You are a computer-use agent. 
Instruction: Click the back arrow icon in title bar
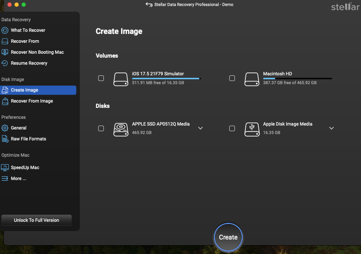(149, 5)
